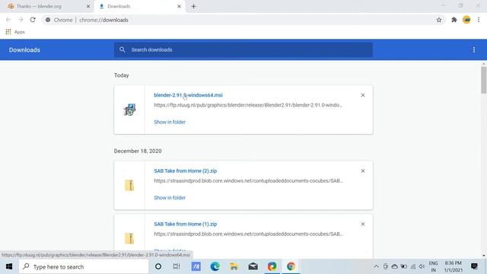This screenshot has width=487, height=274.
Task: Click the Type here to search box
Action: click(x=84, y=266)
